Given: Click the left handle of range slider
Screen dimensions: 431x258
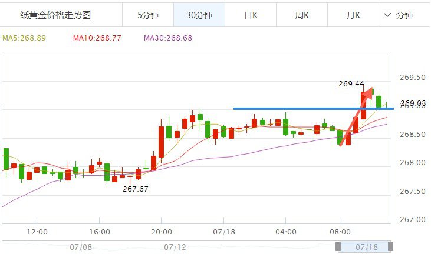Looking at the screenshot, I should tap(338, 246).
